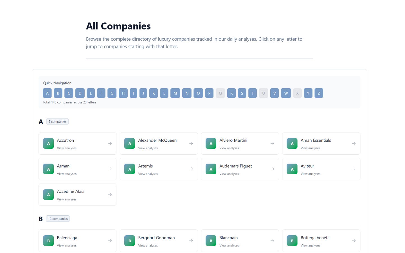Jump to letter A in Quick Navigation
The image size is (405, 253).
[x=47, y=93]
